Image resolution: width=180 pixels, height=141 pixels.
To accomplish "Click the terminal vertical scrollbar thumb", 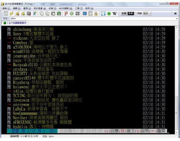I will click(x=176, y=113).
